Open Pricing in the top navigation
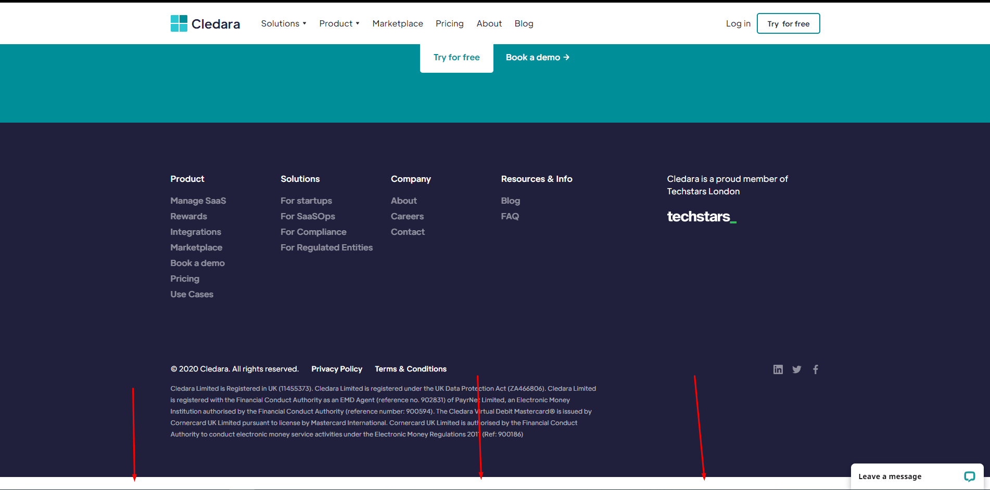The height and width of the screenshot is (490, 990). [450, 23]
